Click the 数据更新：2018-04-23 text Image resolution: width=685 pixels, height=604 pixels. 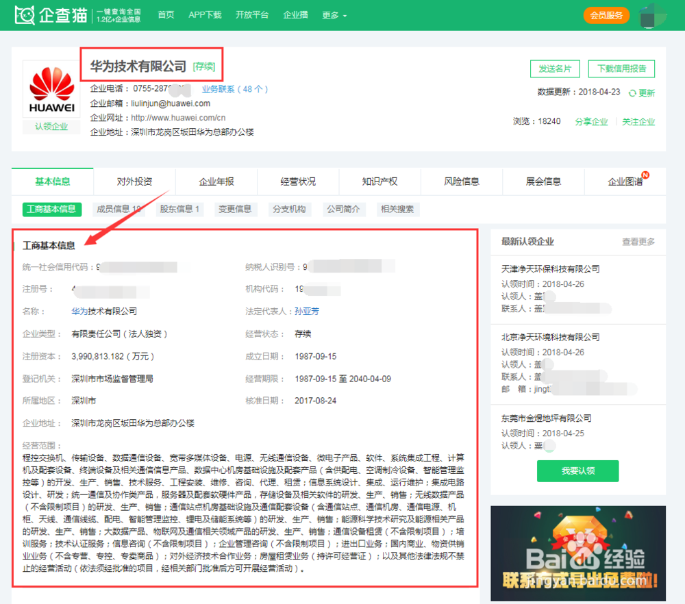[x=579, y=92]
